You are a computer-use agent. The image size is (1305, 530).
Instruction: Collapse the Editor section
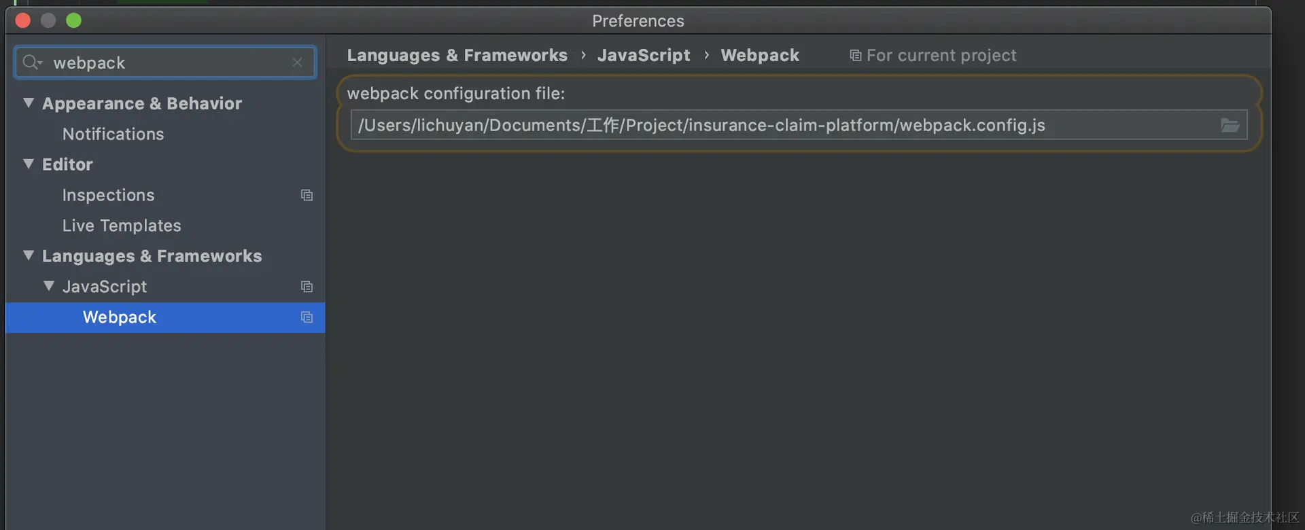(29, 164)
